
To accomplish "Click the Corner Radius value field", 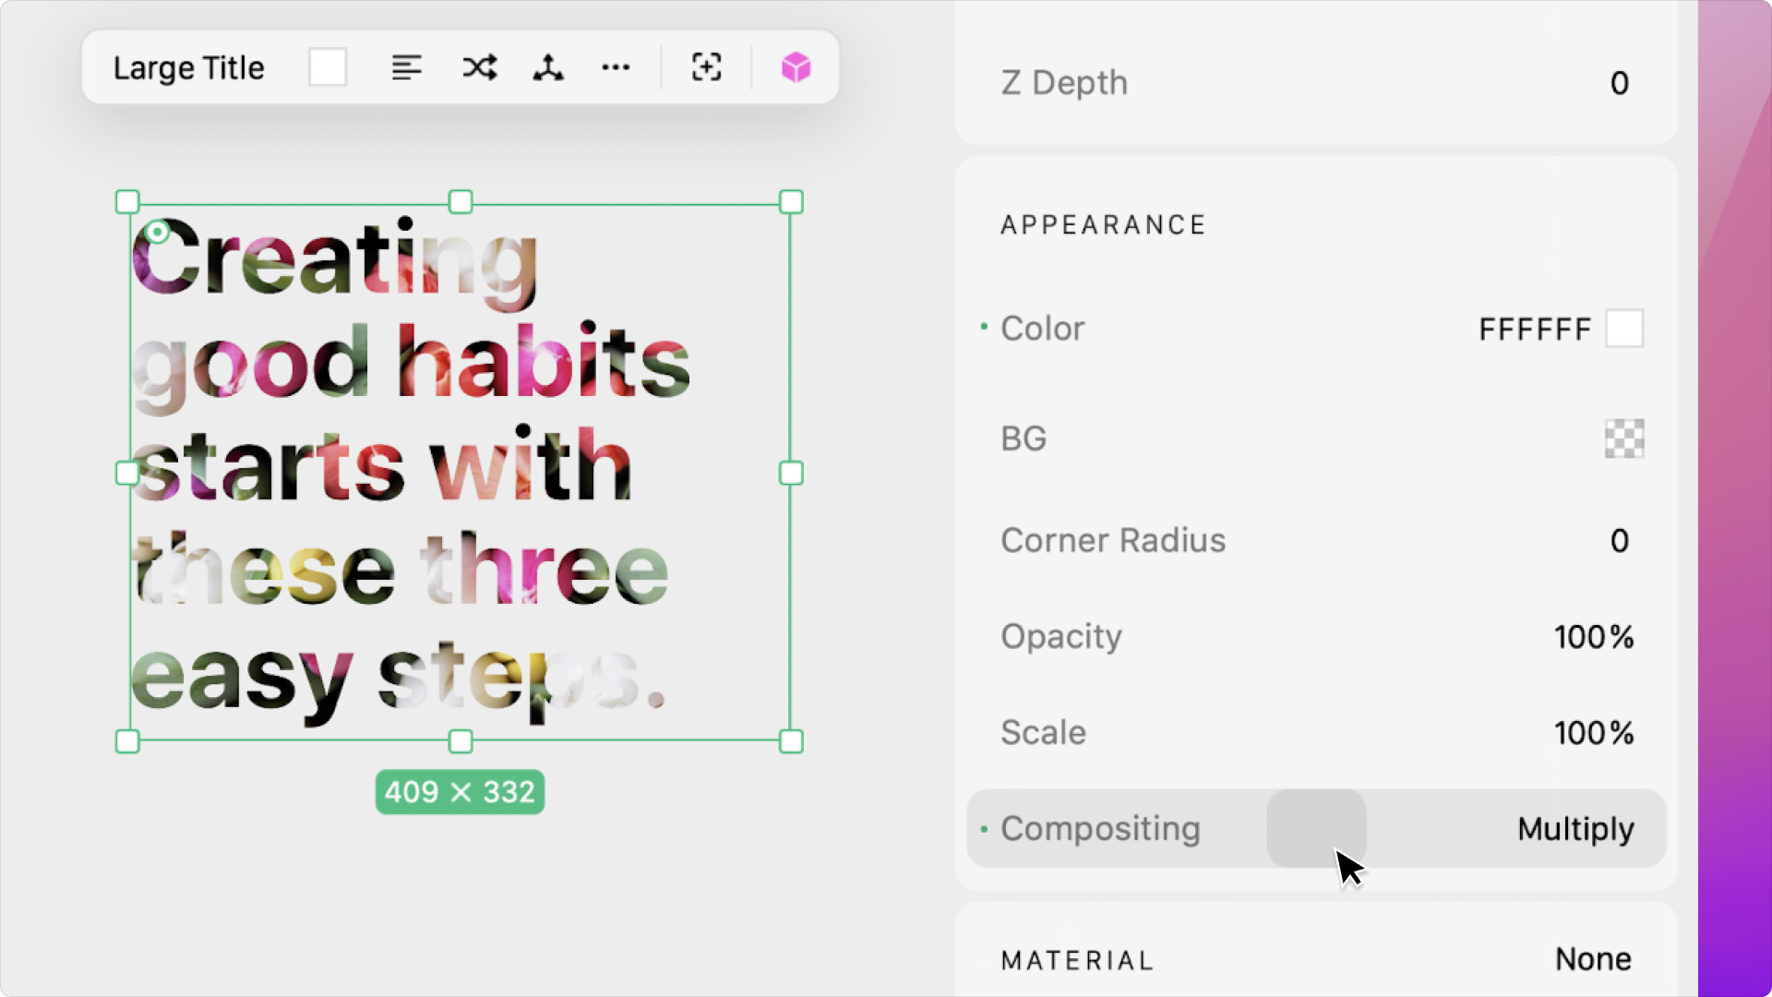I will coord(1619,541).
